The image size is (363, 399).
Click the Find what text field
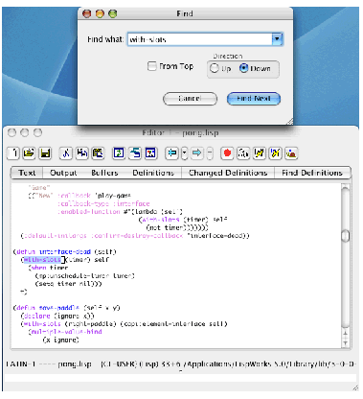[200, 39]
